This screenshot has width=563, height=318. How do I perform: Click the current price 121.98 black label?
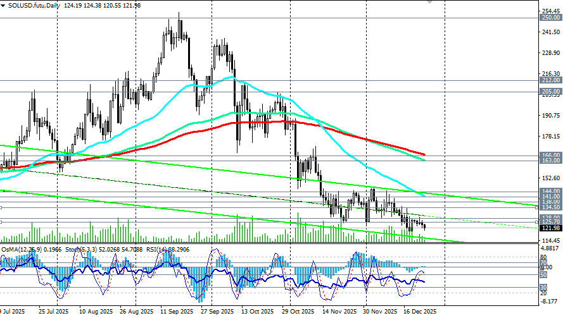point(550,228)
